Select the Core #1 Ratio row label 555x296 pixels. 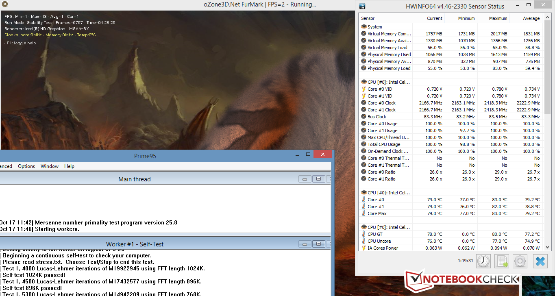[x=381, y=179]
